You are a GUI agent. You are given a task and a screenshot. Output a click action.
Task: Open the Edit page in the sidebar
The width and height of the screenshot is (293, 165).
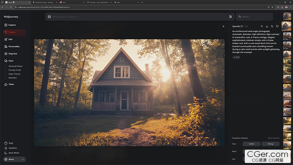pos(11,39)
